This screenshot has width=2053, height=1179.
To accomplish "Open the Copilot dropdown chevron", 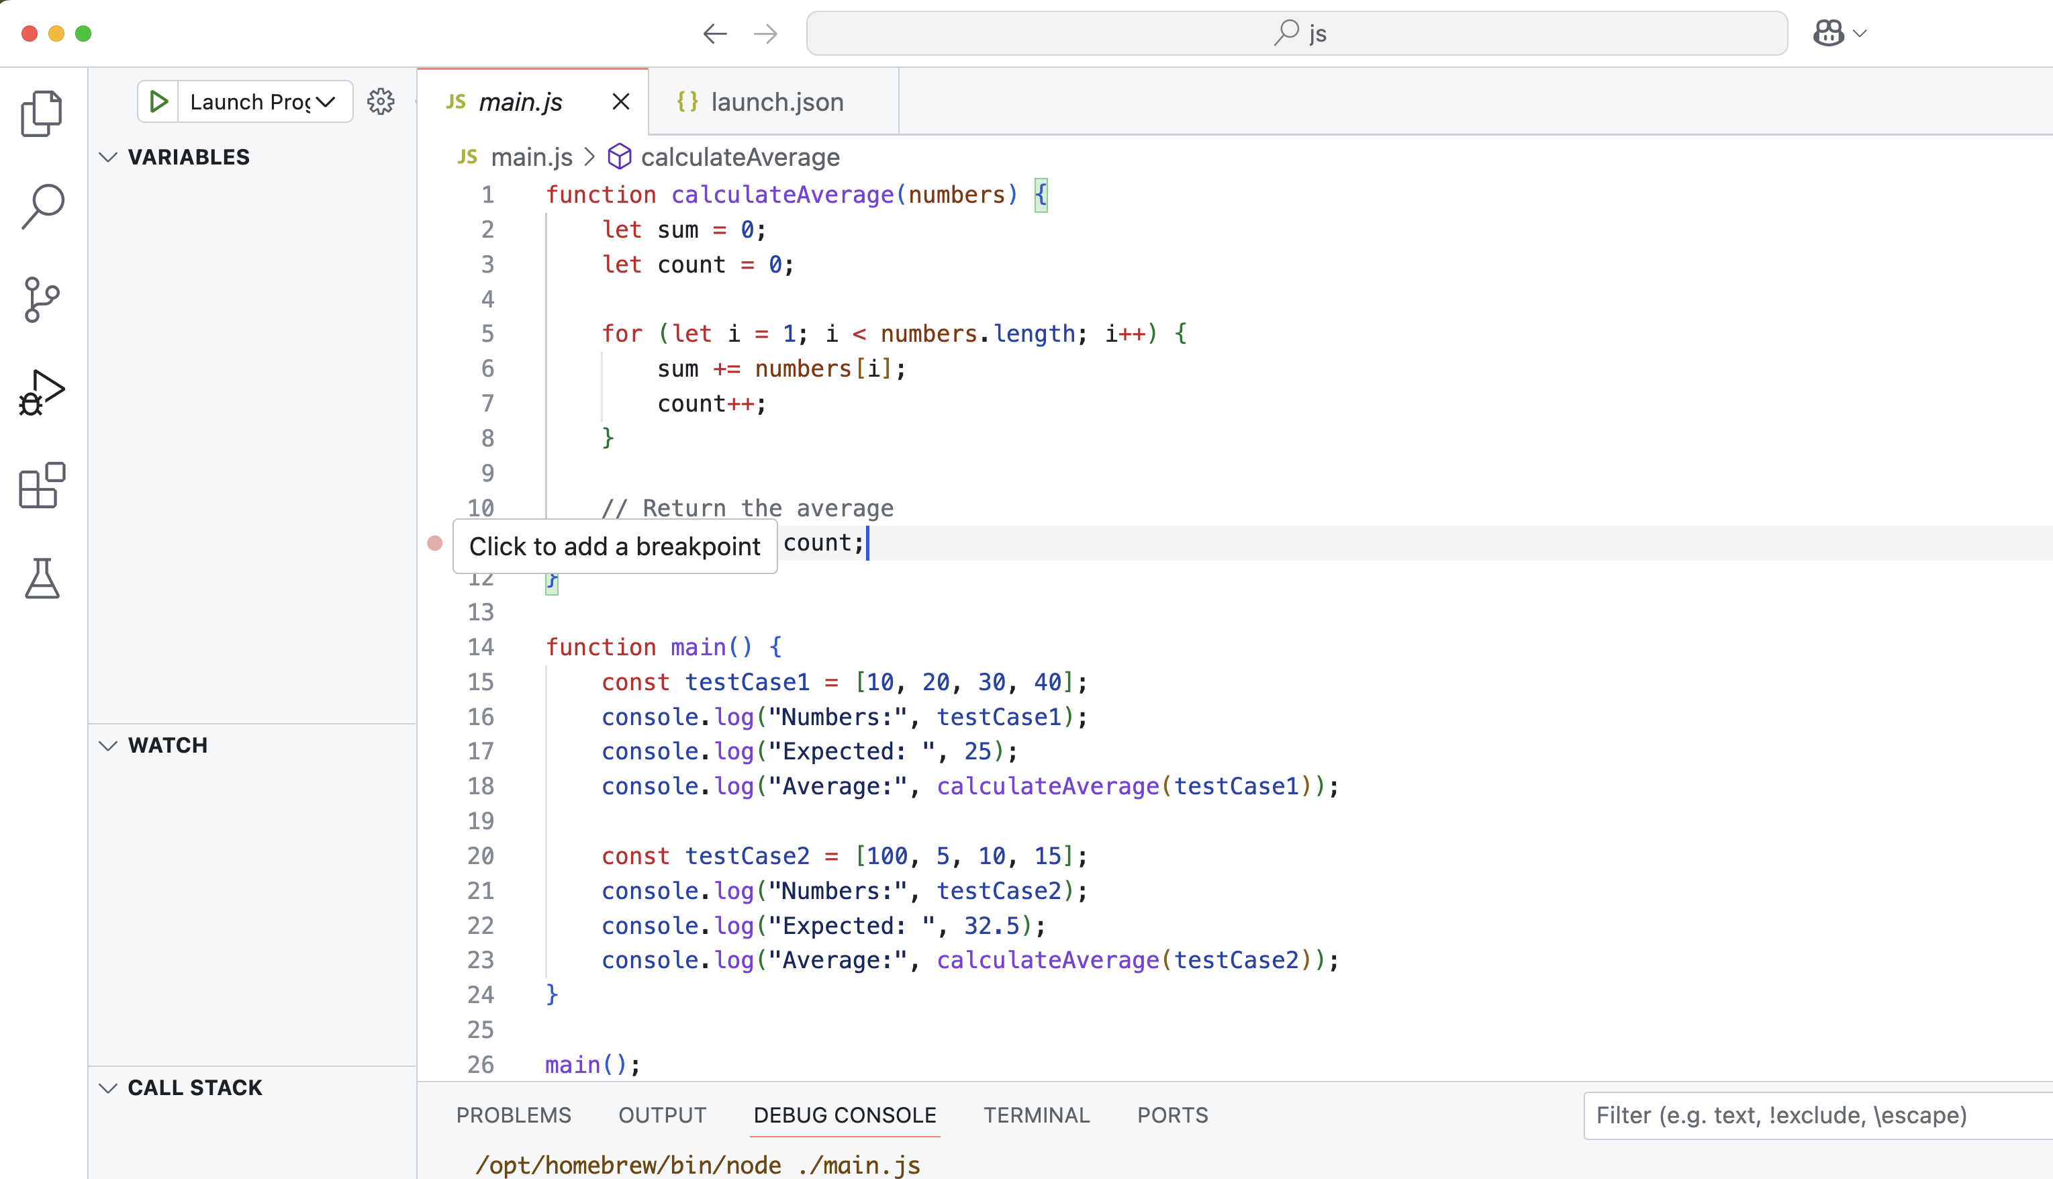I will pos(1860,33).
